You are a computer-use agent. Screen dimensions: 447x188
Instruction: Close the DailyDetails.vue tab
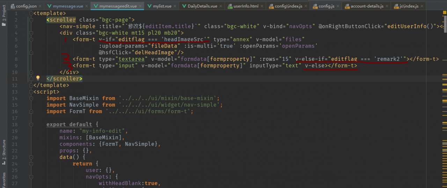tap(221, 6)
